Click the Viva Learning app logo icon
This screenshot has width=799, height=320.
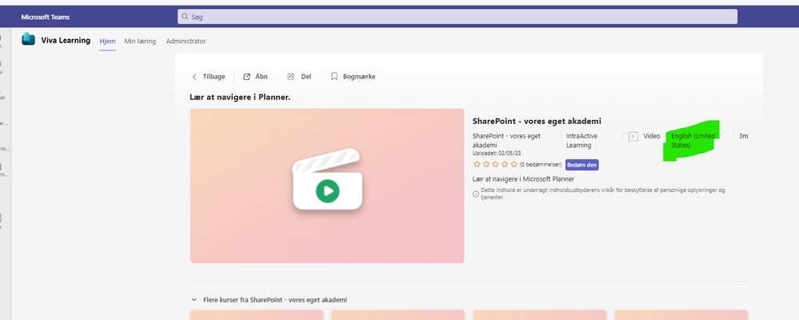pos(29,39)
